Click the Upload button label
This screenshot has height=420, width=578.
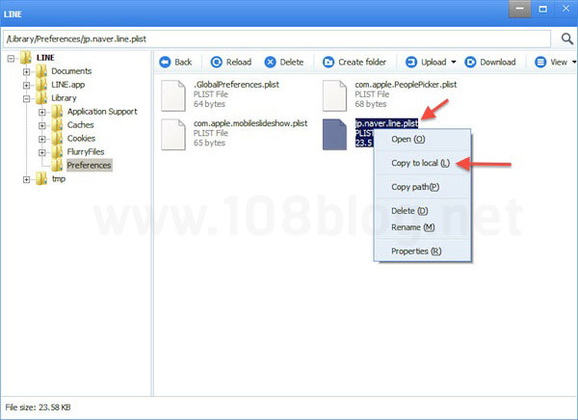pos(433,62)
